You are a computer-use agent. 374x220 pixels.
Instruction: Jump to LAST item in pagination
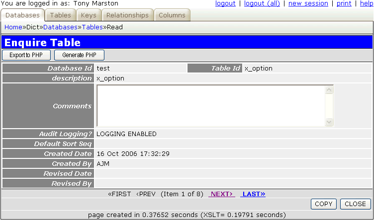[x=253, y=194]
